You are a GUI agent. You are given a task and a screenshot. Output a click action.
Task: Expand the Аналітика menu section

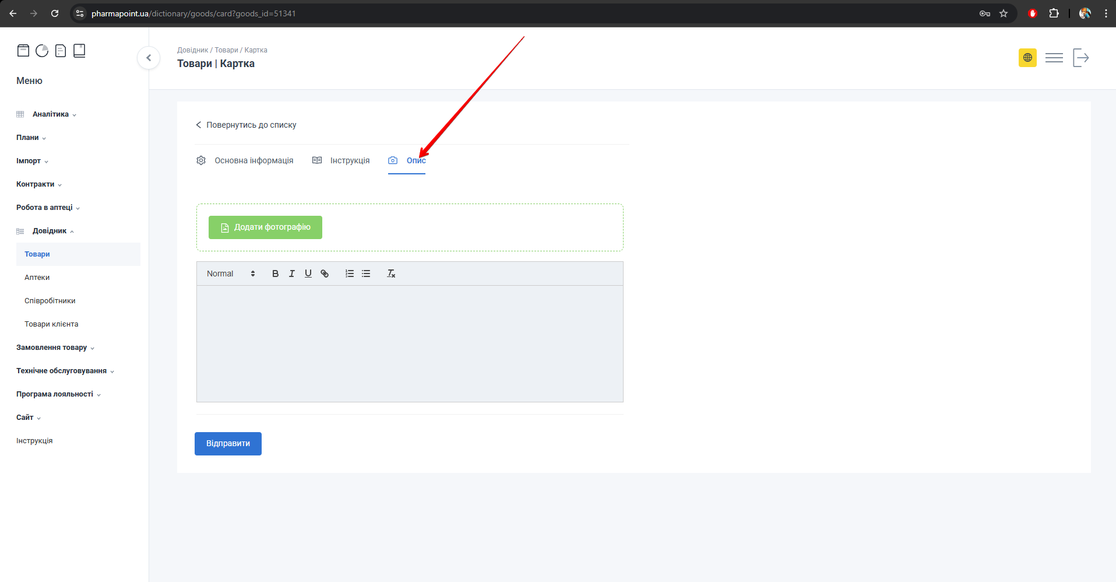tap(51, 114)
